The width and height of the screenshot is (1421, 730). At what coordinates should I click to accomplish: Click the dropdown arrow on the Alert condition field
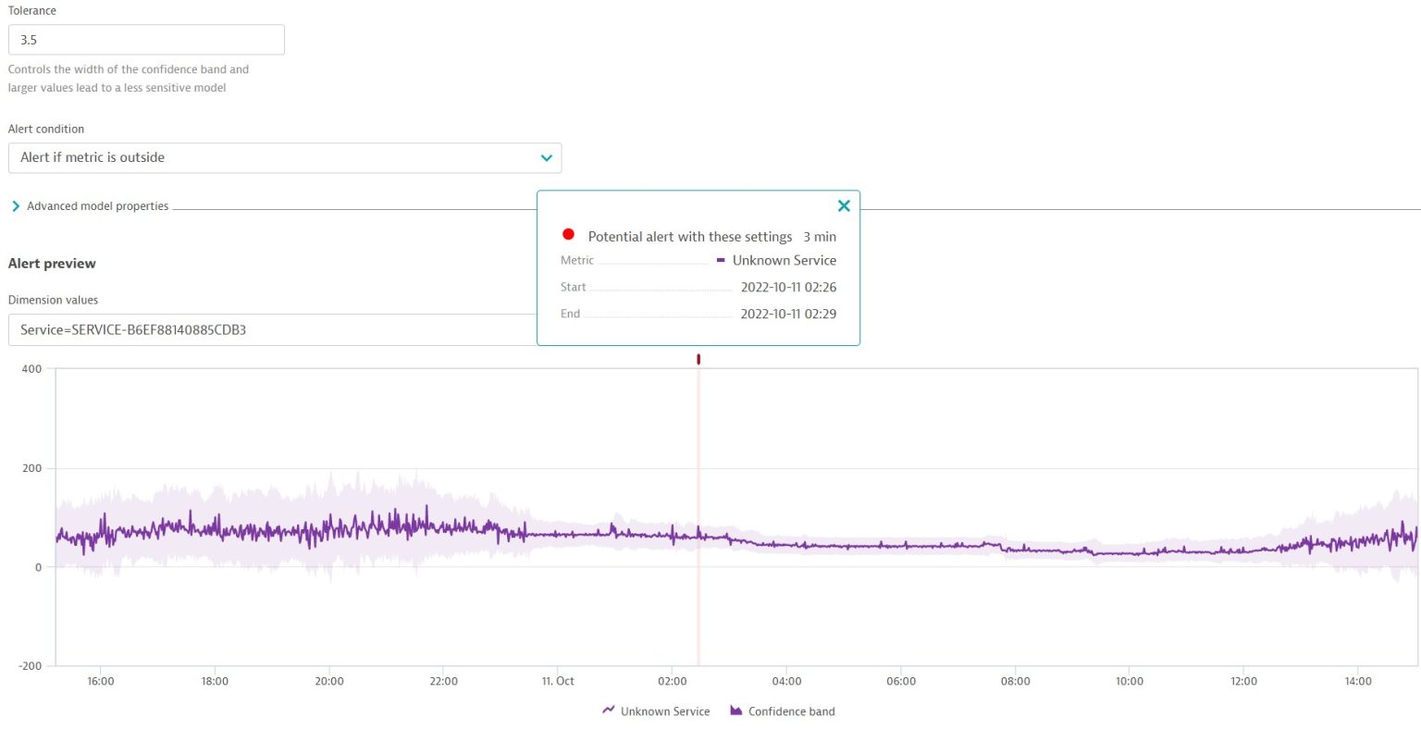pos(546,157)
